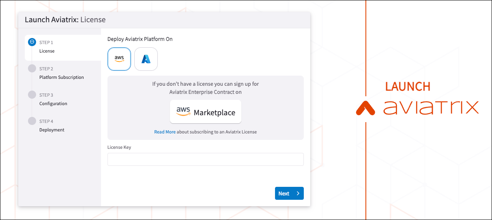492x220 pixels.
Task: Click the Deploy Aviatrix Platform On label
Action: tap(140, 39)
